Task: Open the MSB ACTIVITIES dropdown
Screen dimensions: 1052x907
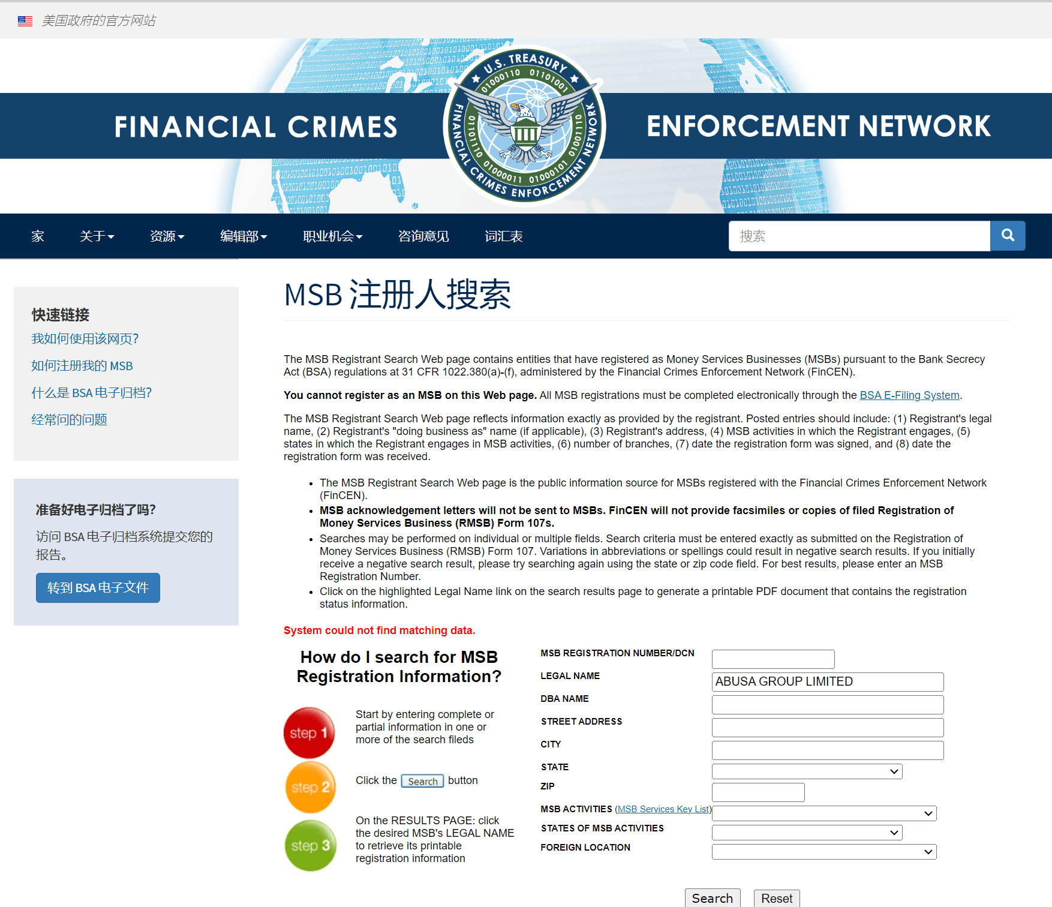Action: pyautogui.click(x=824, y=813)
